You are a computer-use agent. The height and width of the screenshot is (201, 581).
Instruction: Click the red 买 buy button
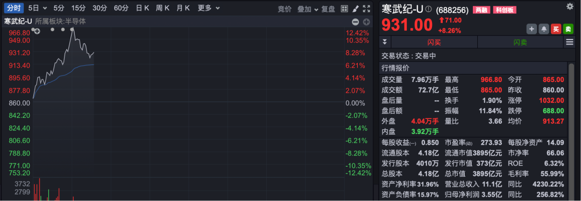pos(556,29)
